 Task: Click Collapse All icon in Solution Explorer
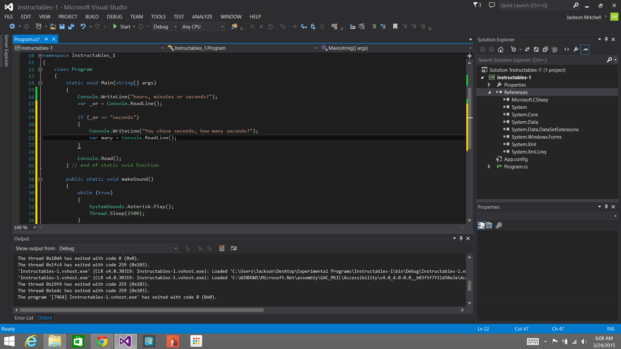[545, 49]
